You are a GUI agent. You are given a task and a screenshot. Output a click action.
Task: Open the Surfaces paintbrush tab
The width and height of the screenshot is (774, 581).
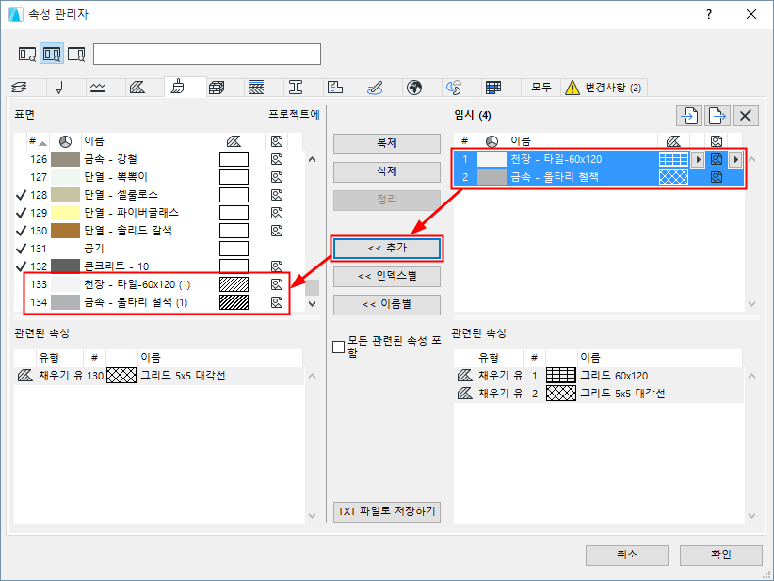(178, 87)
